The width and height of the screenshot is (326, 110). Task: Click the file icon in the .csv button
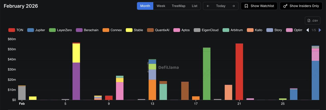[309, 20]
